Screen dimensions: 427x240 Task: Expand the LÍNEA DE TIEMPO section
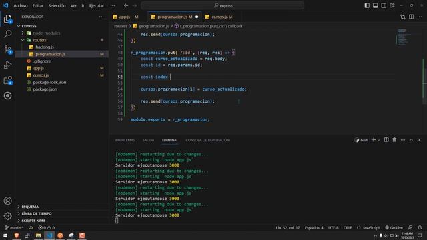click(62, 214)
